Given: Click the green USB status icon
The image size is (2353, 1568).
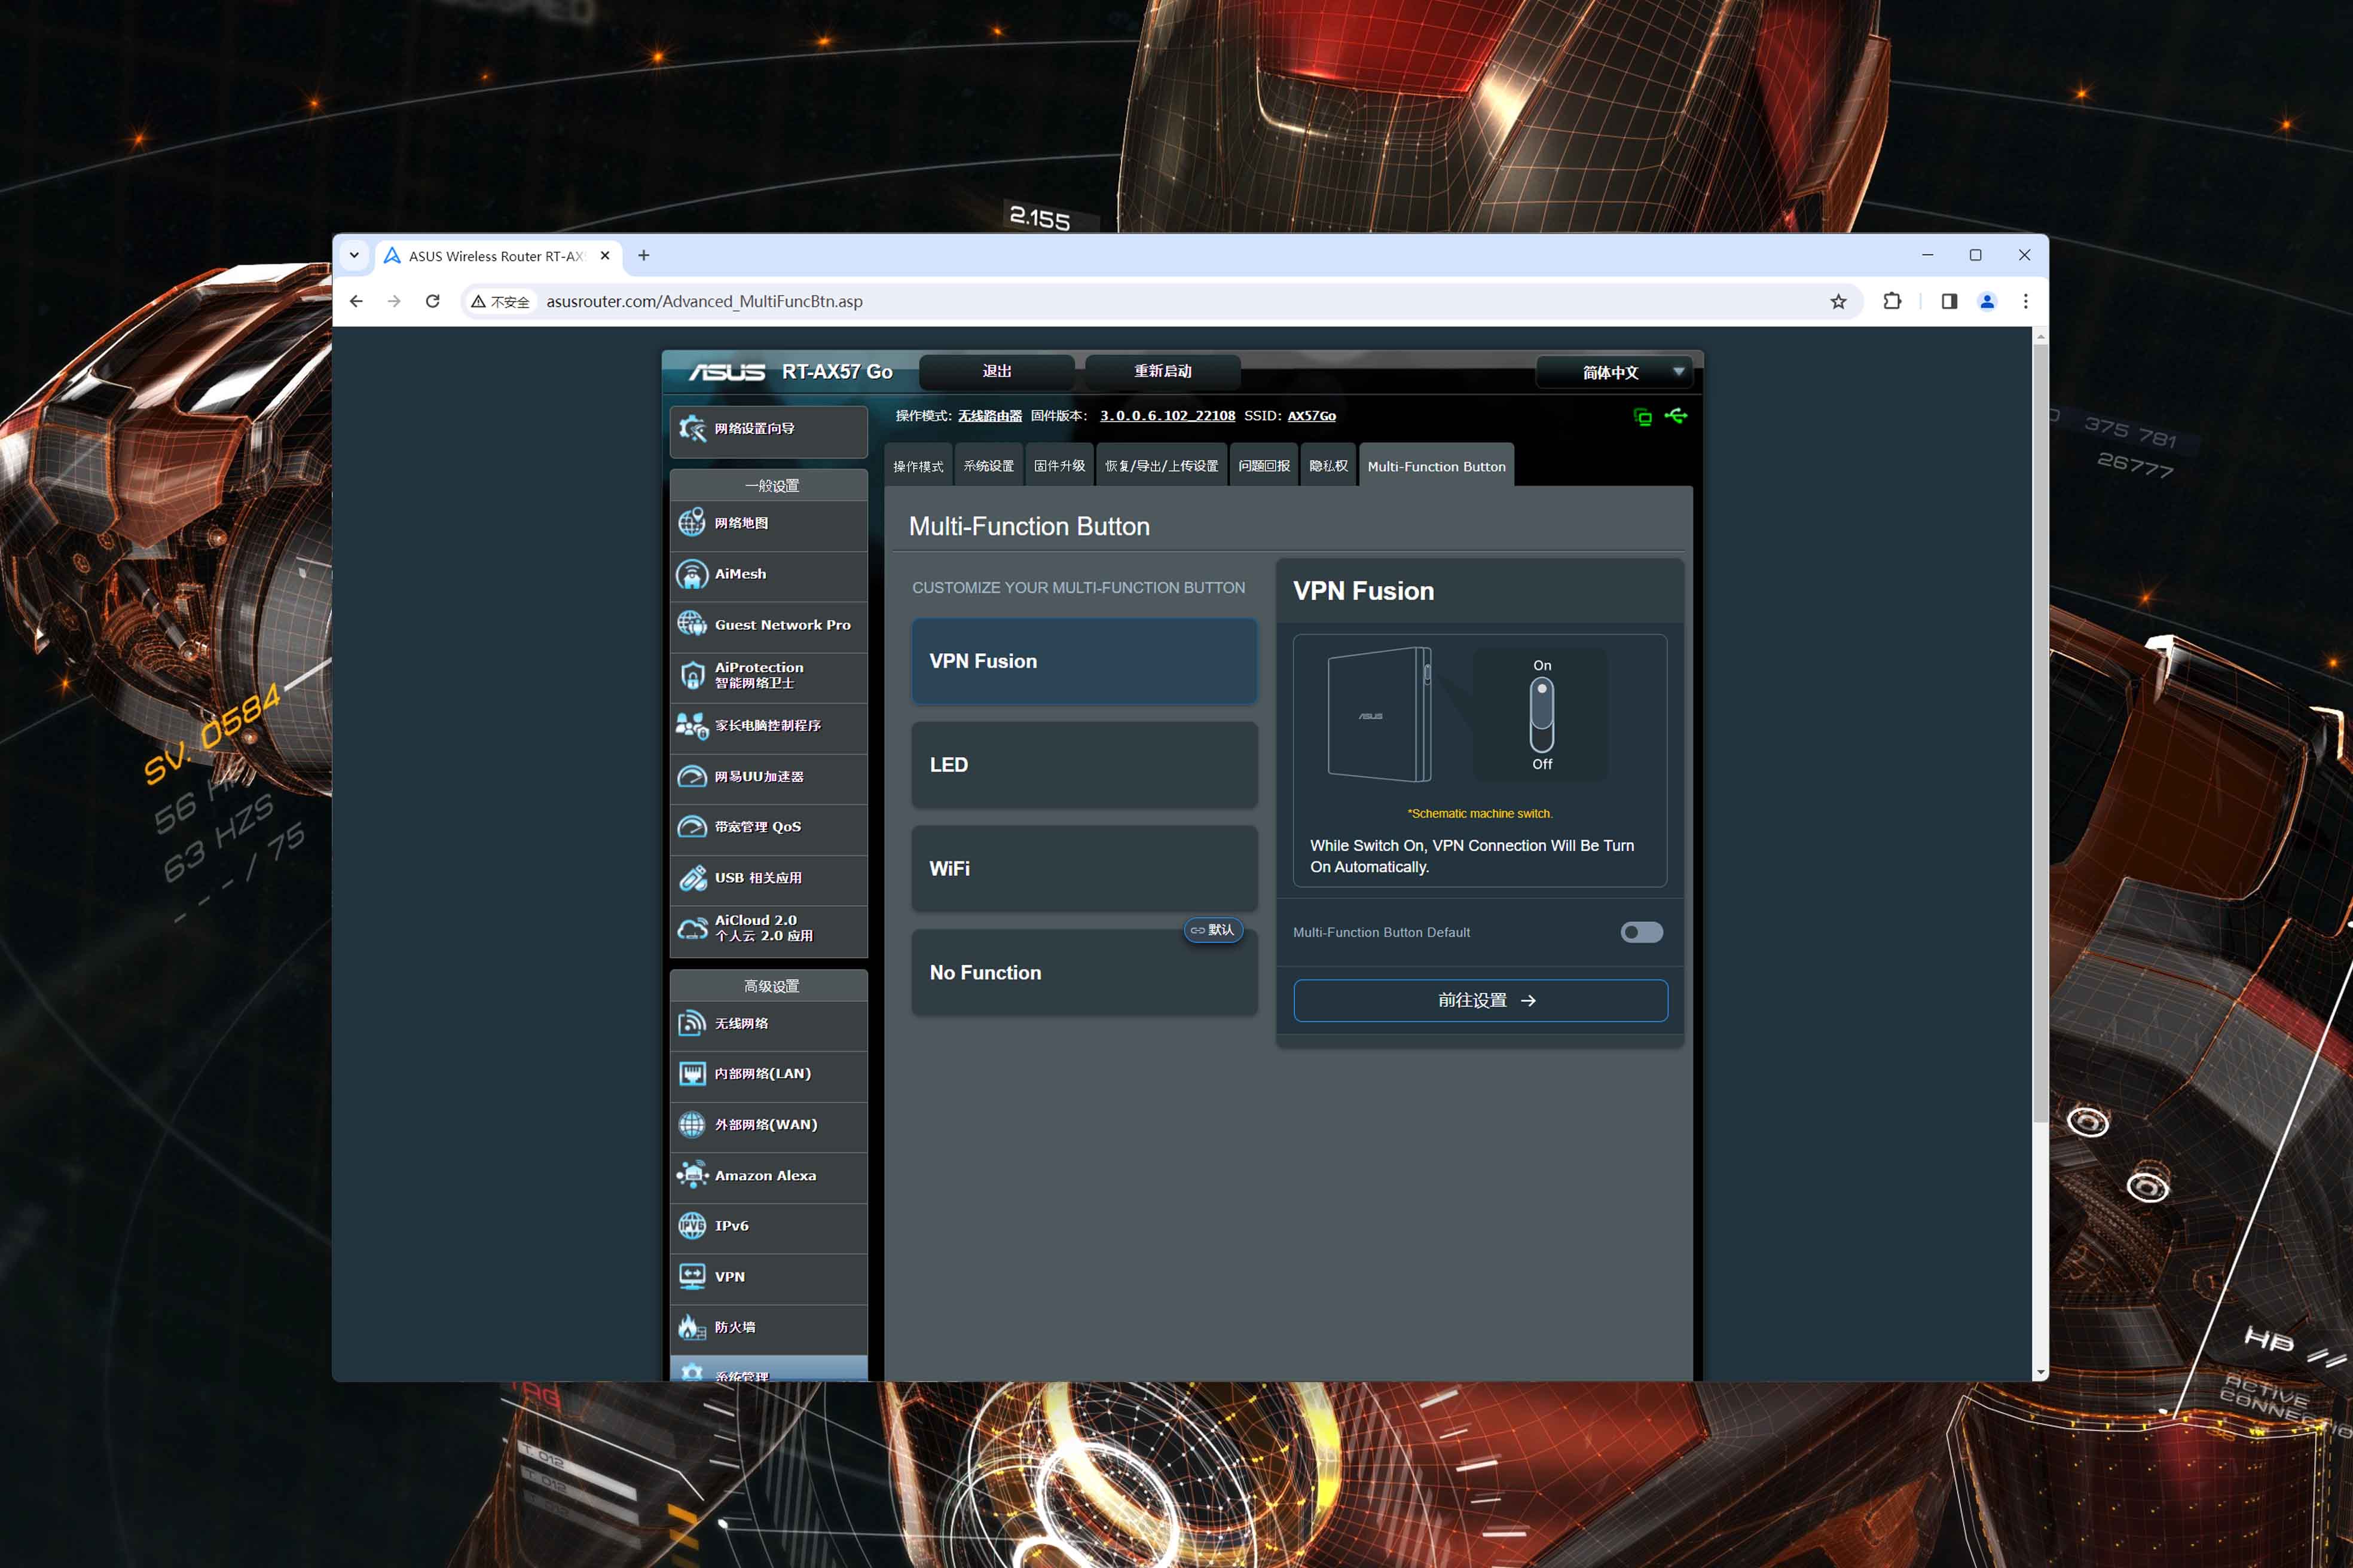Looking at the screenshot, I should pos(1677,416).
